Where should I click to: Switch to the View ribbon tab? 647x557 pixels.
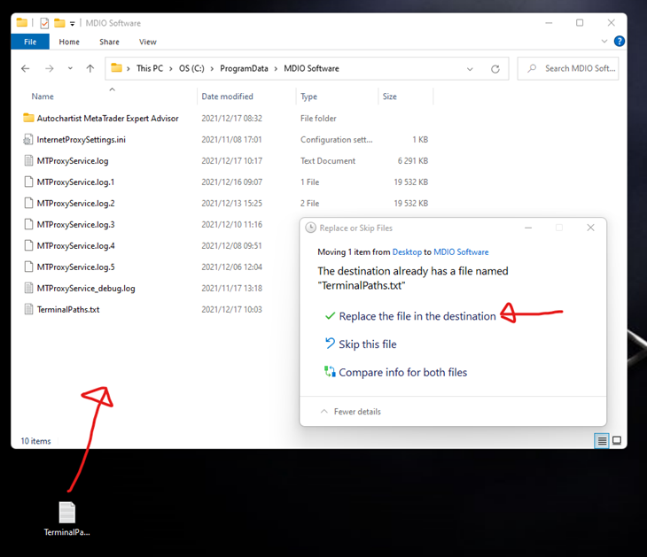tap(147, 42)
